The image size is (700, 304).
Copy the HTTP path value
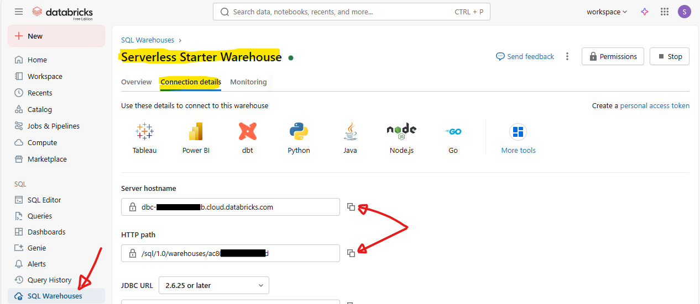pos(351,253)
